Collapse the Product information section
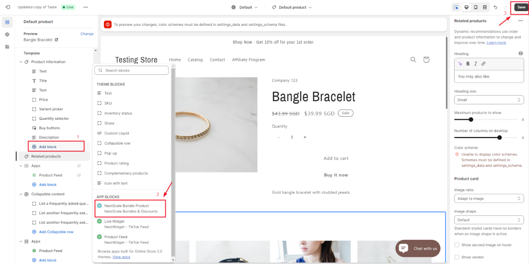The width and height of the screenshot is (529, 264). pyautogui.click(x=21, y=62)
